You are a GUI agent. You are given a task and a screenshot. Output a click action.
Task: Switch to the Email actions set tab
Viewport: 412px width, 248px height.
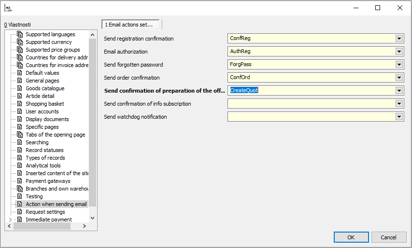point(128,24)
